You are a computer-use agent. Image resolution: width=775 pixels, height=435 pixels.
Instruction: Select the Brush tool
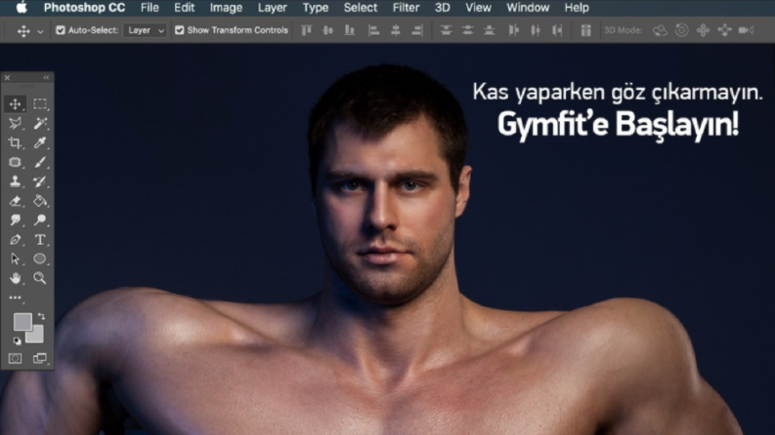[39, 162]
